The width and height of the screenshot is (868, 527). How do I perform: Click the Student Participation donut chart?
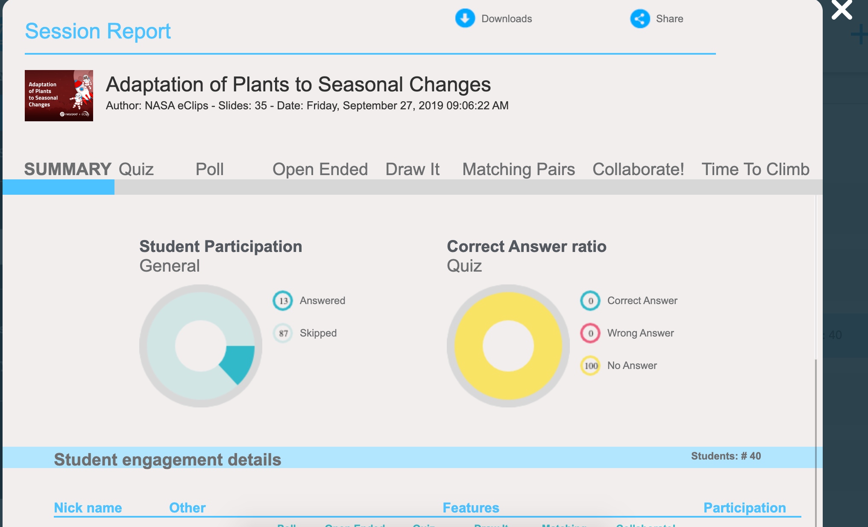[201, 346]
